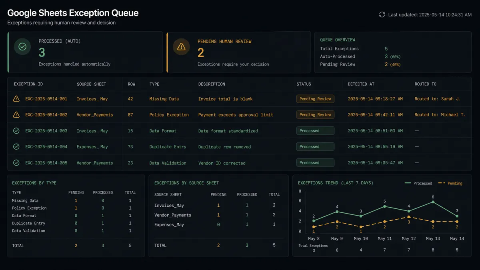Click Last updated timestamp text

coord(430,15)
